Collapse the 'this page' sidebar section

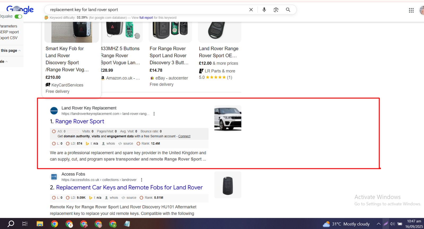[19, 51]
